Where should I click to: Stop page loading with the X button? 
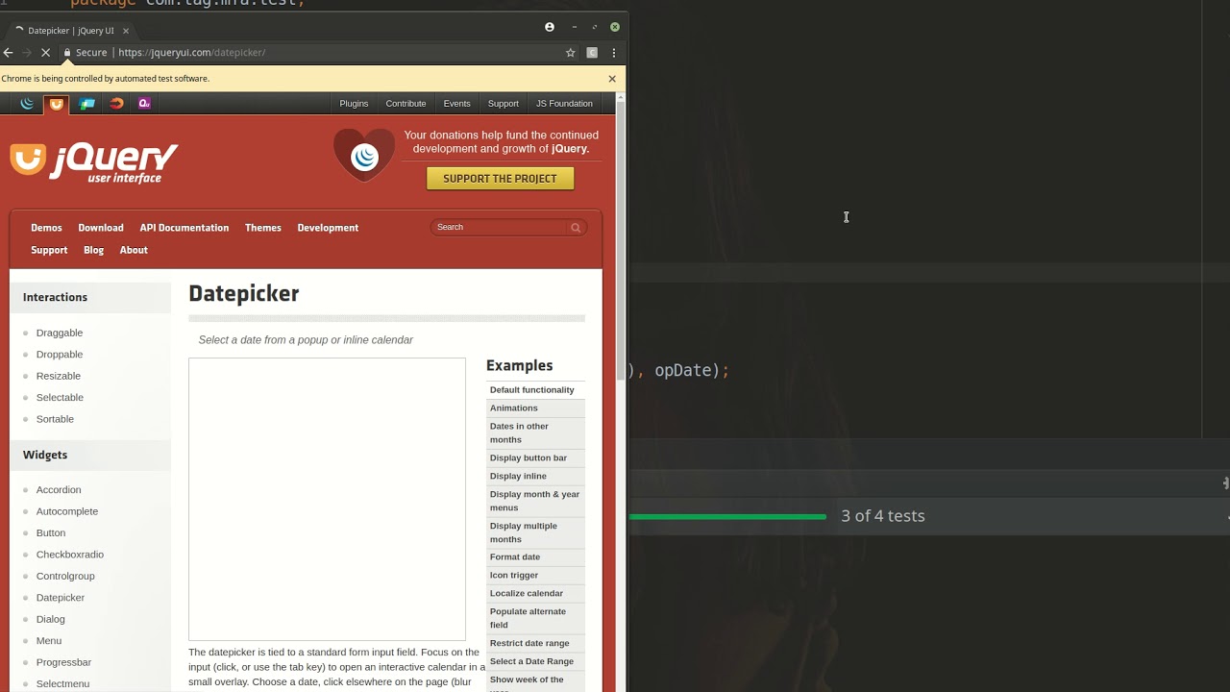click(45, 53)
